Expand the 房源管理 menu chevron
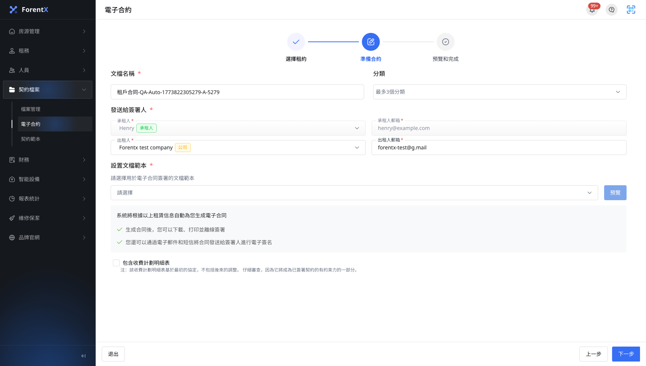 click(x=84, y=31)
